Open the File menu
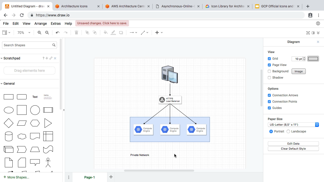 point(6,23)
